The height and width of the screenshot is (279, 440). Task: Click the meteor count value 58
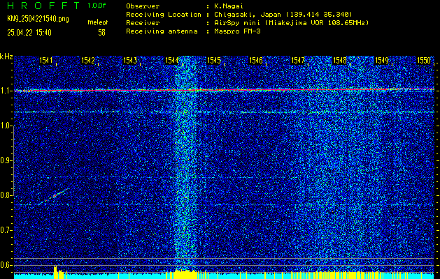[101, 33]
